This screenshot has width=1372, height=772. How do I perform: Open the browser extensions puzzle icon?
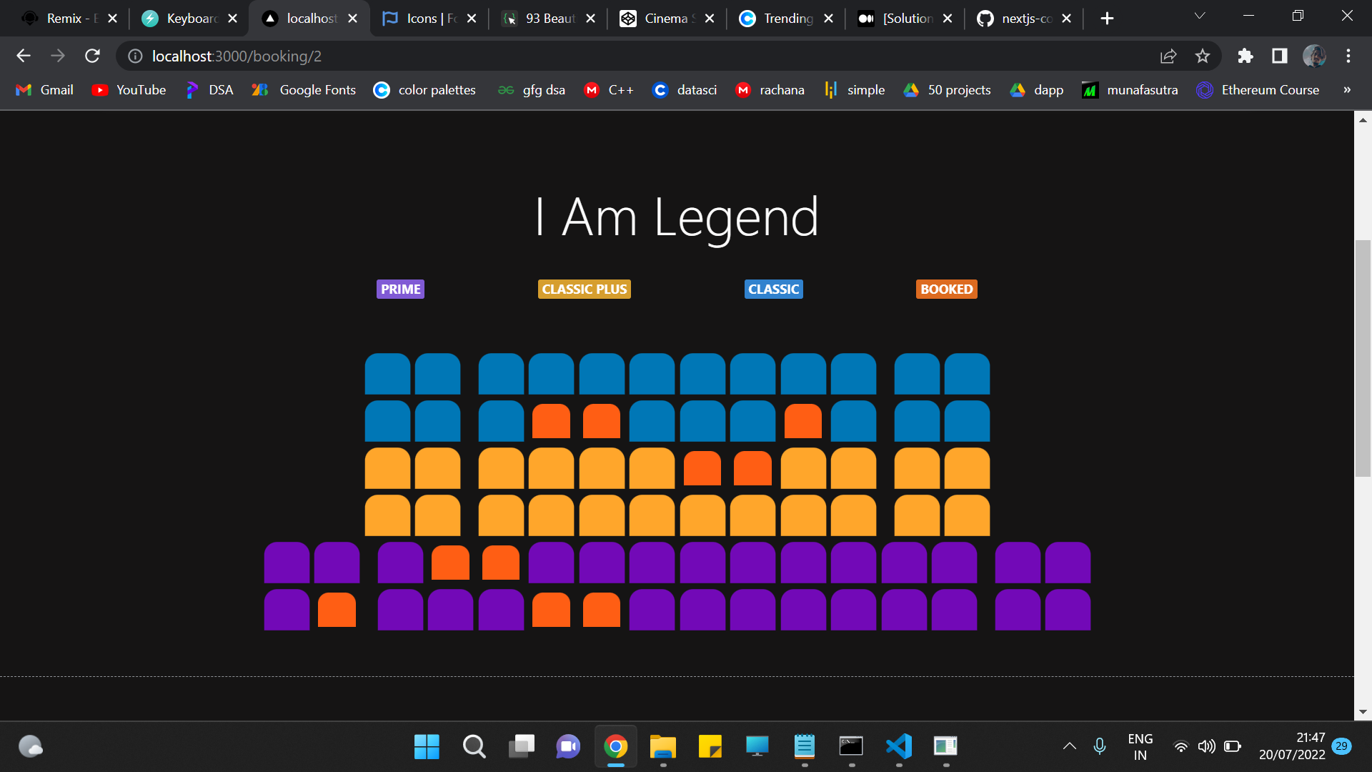click(x=1246, y=56)
